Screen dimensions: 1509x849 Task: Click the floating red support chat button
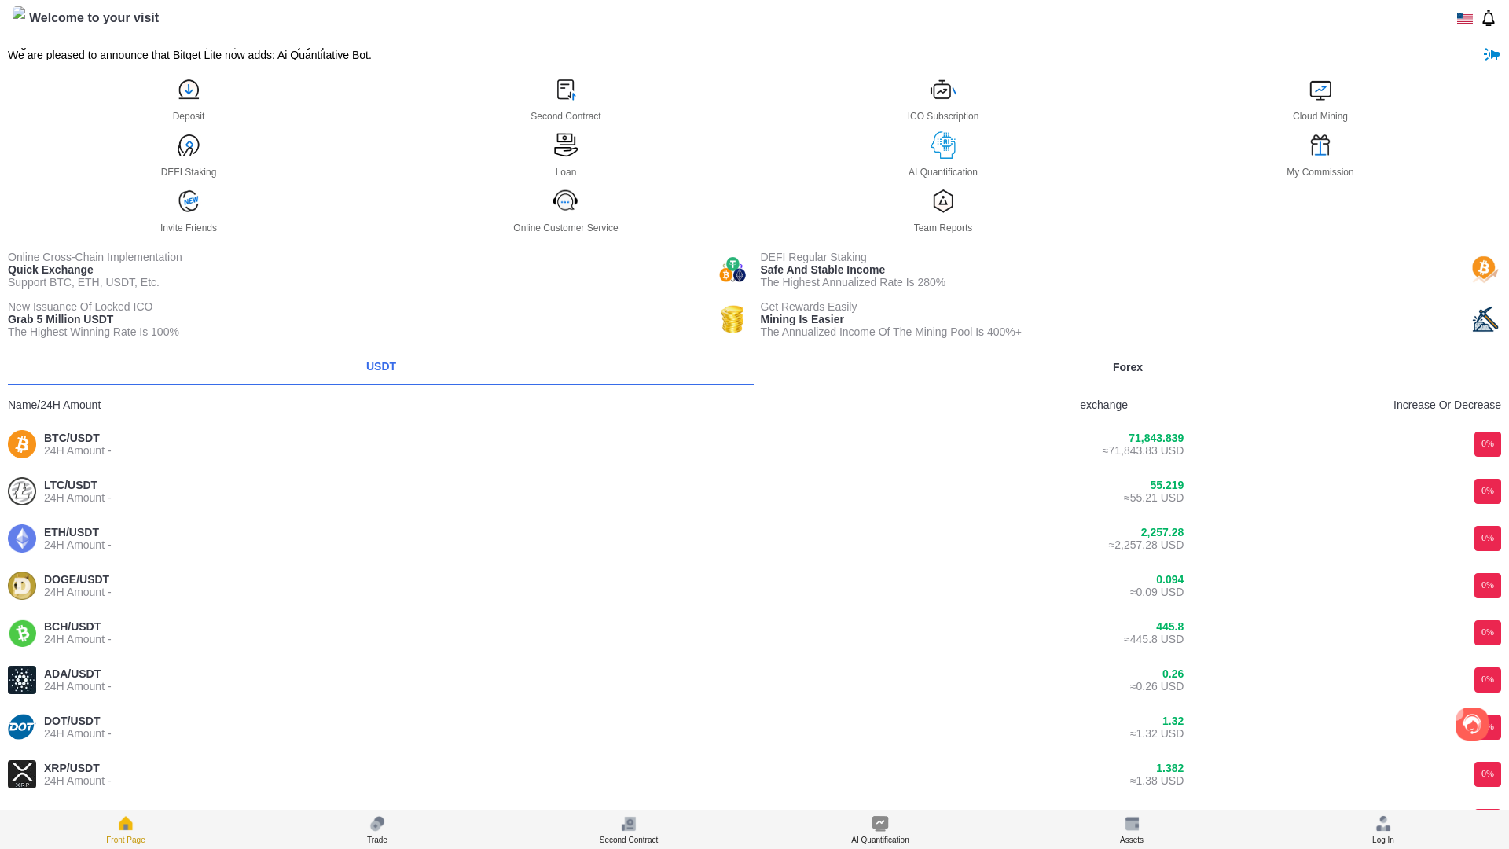click(x=1472, y=724)
